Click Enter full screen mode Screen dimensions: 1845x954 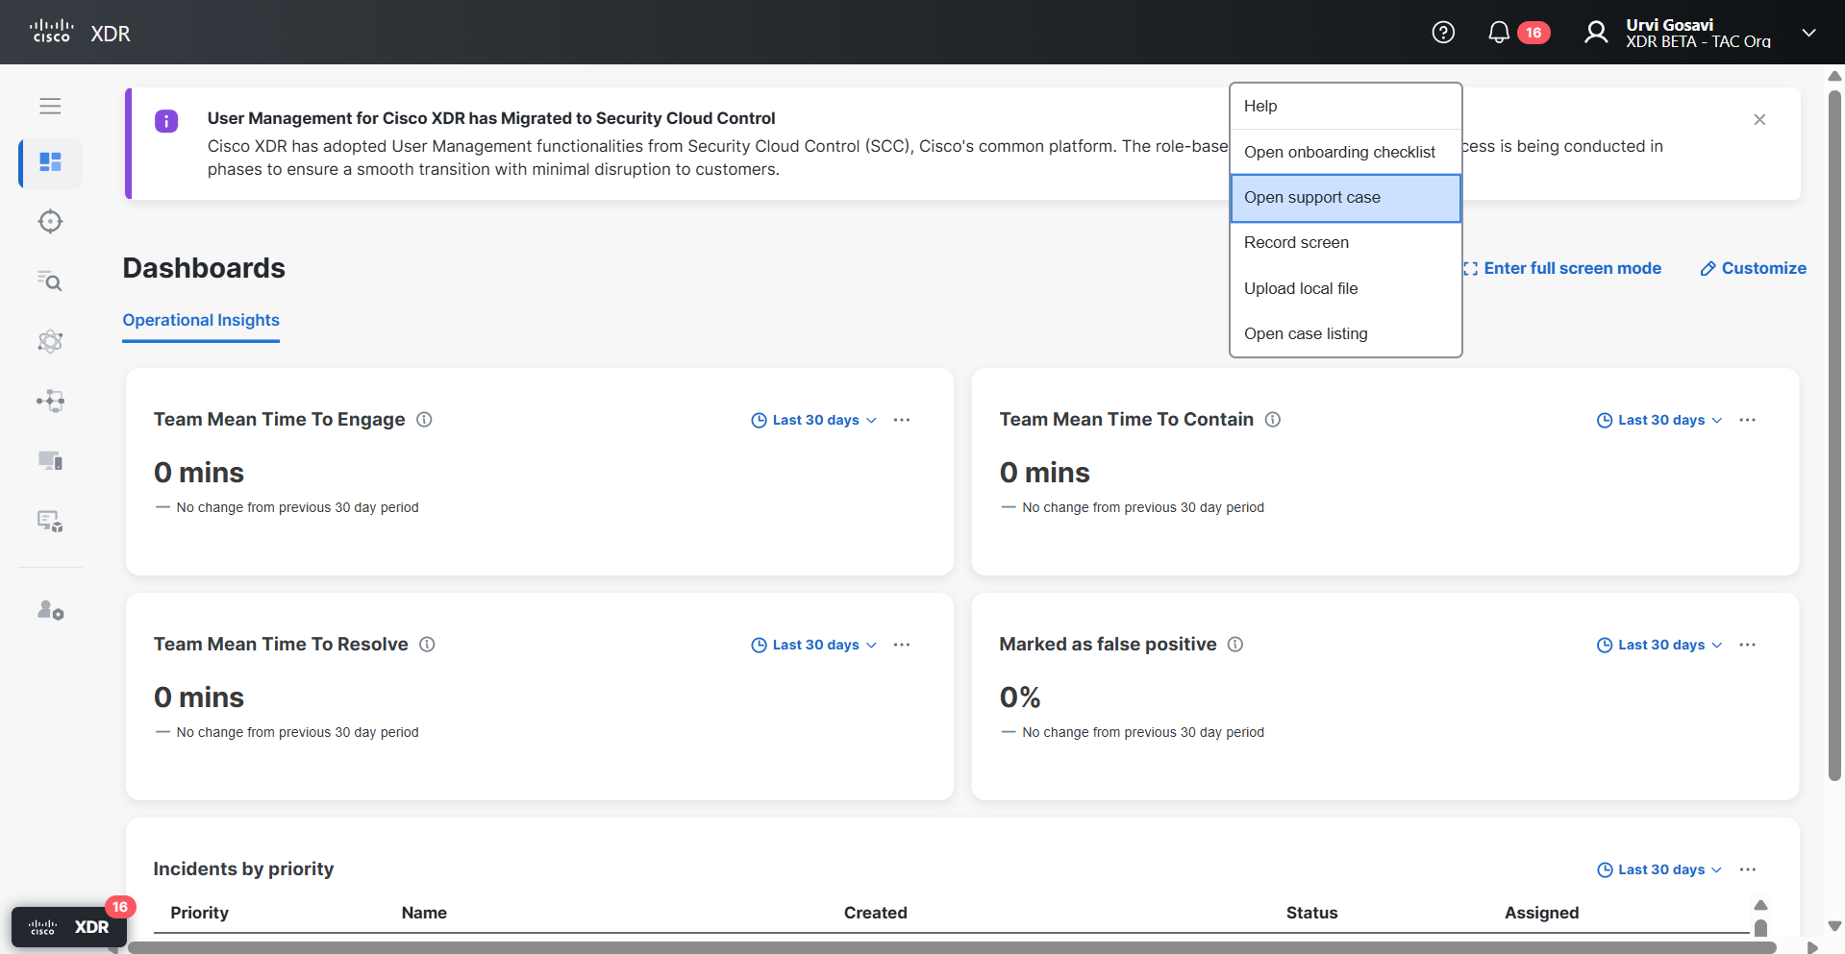[x=1573, y=268]
